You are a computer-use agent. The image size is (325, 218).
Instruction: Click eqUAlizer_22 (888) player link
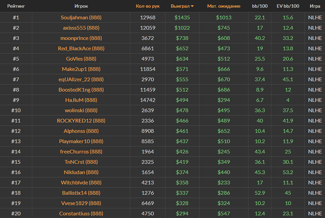pyautogui.click(x=81, y=79)
